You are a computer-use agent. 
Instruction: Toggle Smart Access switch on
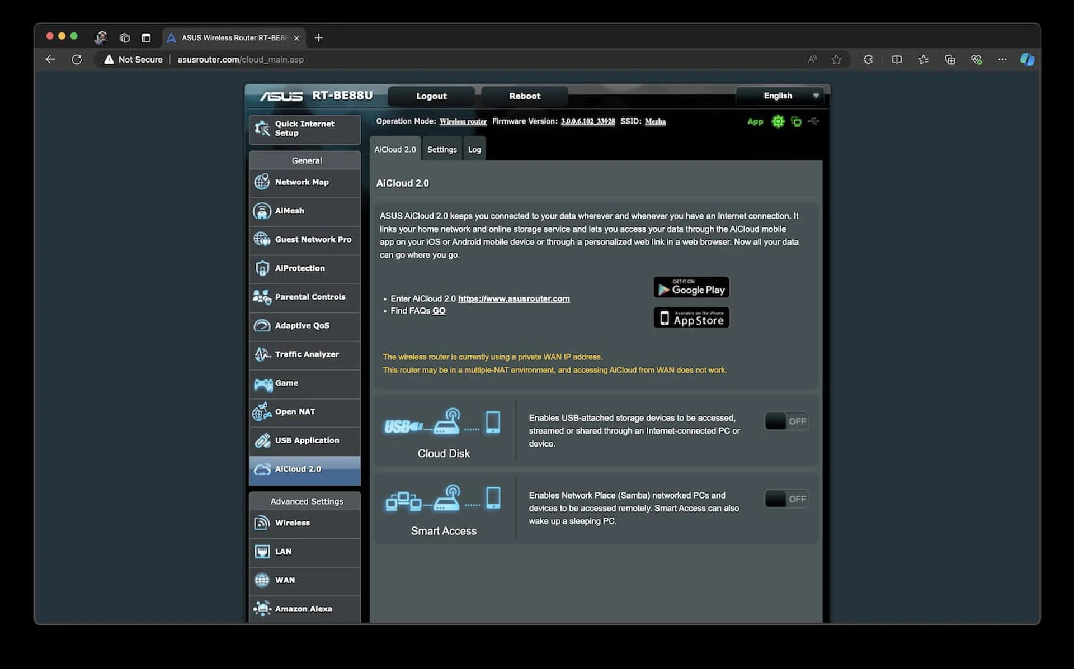pos(786,499)
